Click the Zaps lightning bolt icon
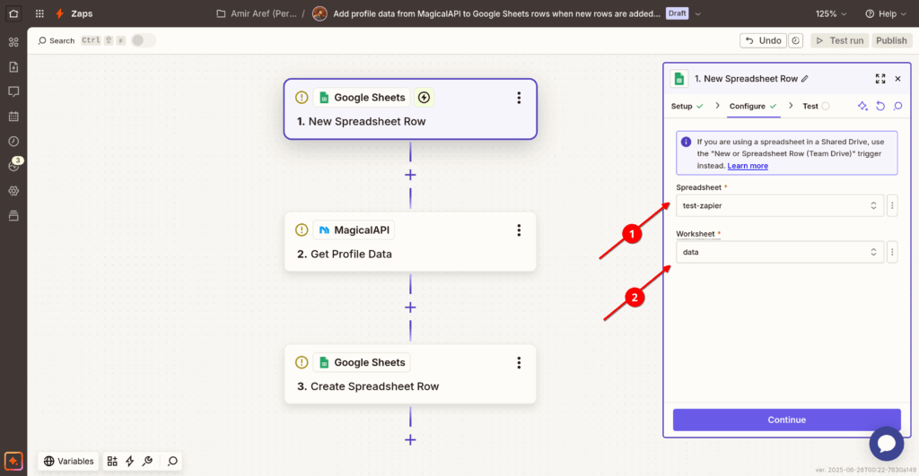The image size is (919, 476). pos(59,13)
